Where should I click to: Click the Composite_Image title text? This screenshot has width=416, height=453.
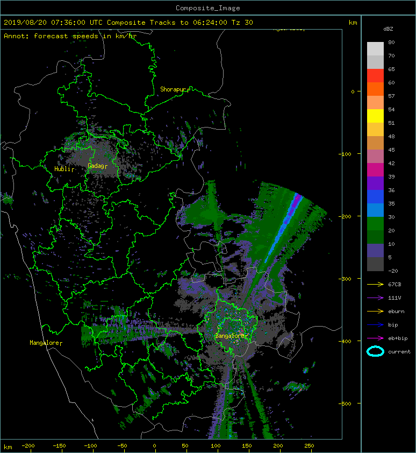click(x=208, y=8)
